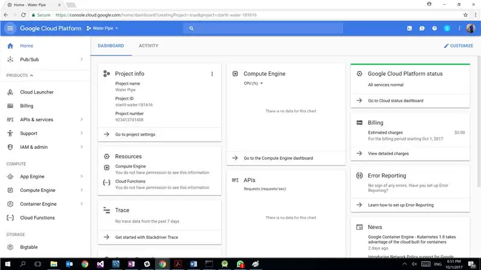481x270 pixels.
Task: Click the Billing card icon in sidebar
Action: [x=10, y=106]
